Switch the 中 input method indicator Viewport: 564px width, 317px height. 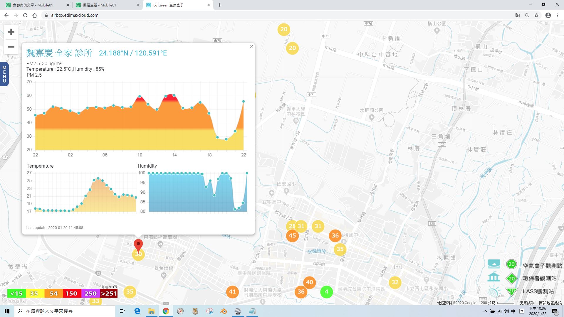(513, 311)
